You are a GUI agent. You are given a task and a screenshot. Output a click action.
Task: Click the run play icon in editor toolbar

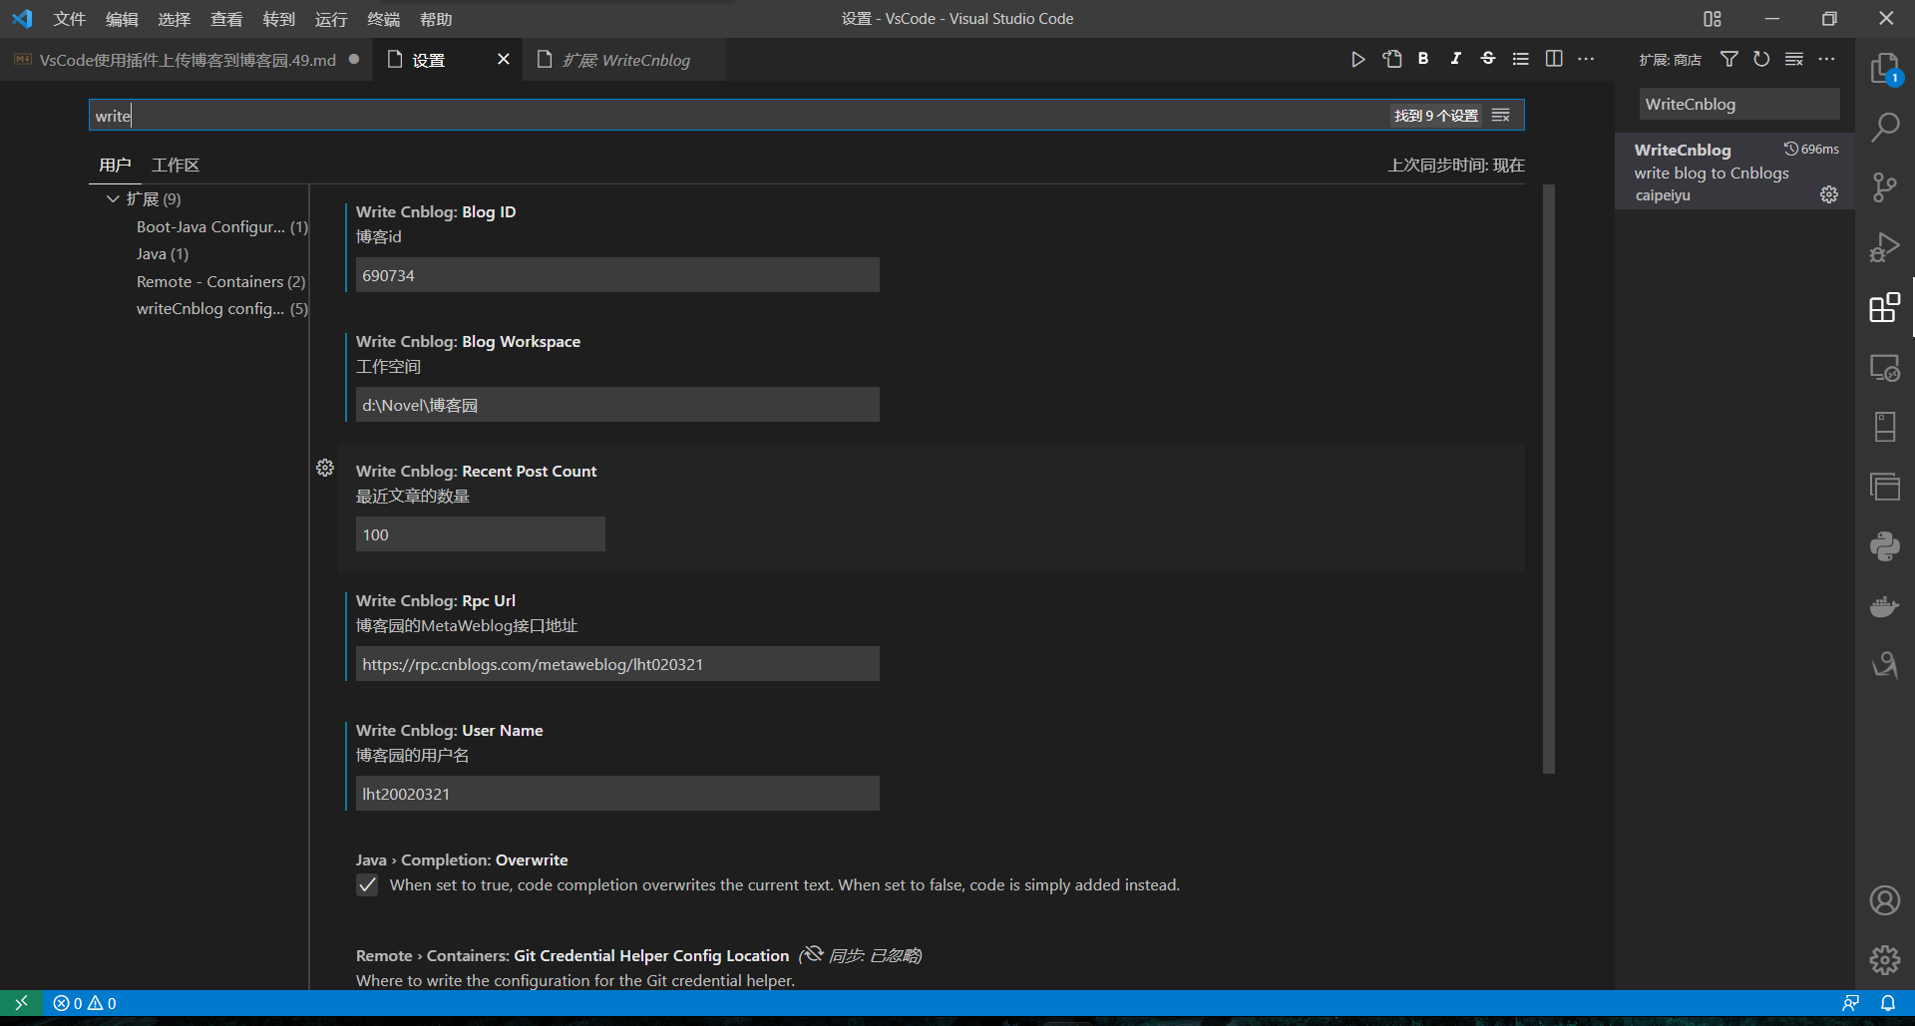coord(1357,60)
